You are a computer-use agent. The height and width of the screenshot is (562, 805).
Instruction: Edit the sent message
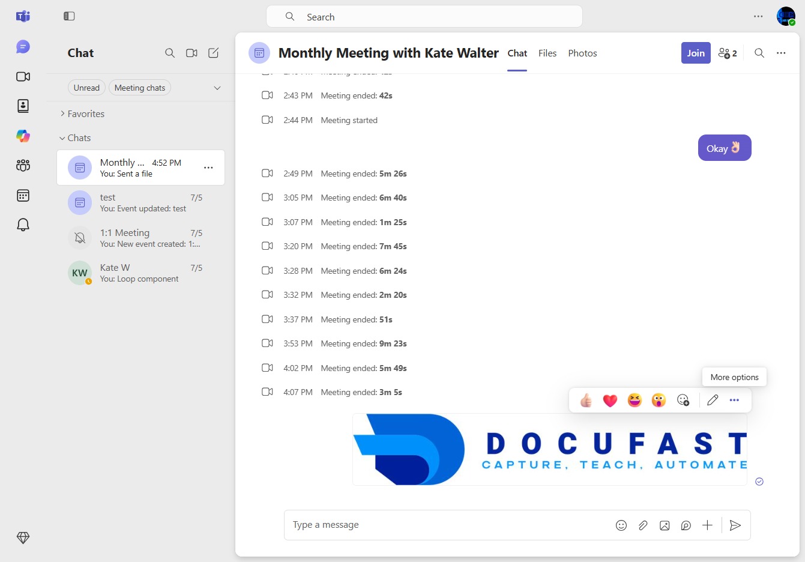coord(713,400)
